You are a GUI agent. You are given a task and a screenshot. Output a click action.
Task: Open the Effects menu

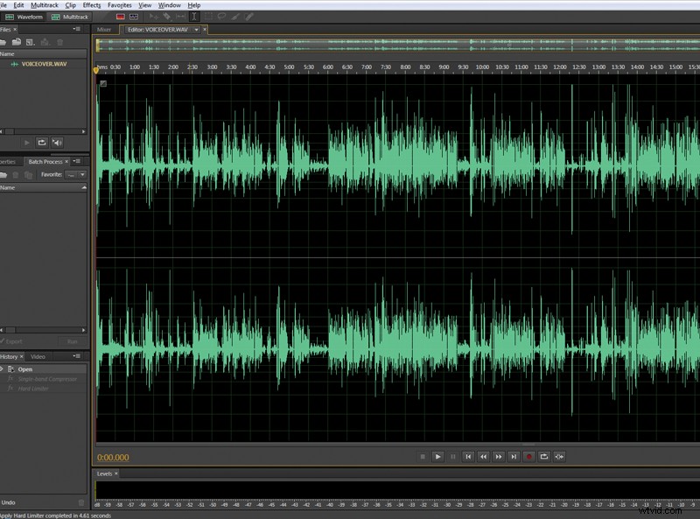click(91, 4)
